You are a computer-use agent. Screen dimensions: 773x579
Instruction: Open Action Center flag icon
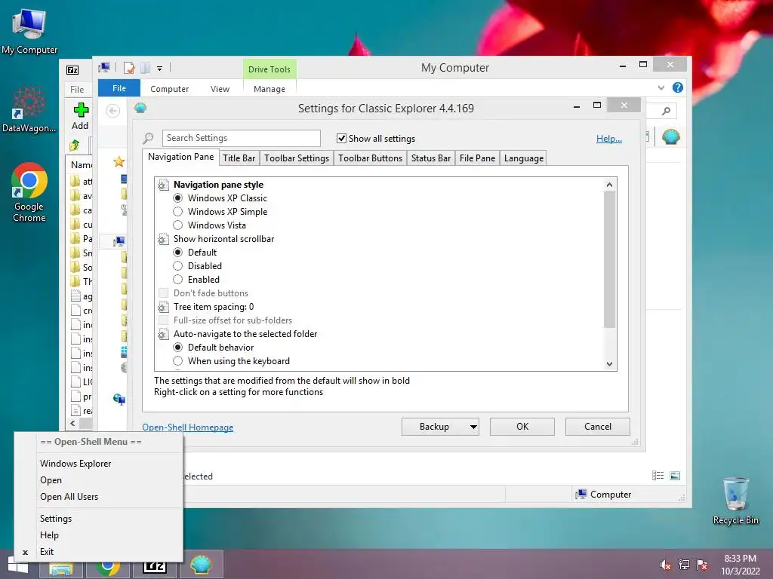(x=702, y=565)
